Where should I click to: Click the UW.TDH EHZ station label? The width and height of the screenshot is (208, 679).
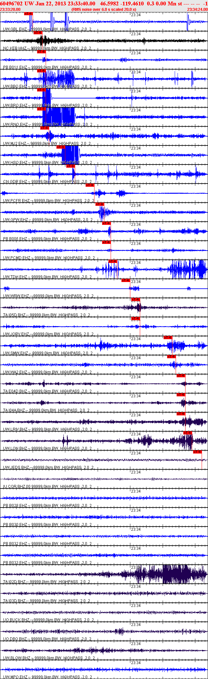[47, 277]
